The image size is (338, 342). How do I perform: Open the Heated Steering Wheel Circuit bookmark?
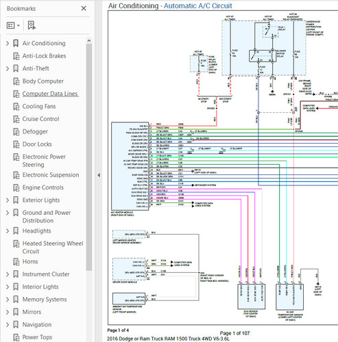53,247
